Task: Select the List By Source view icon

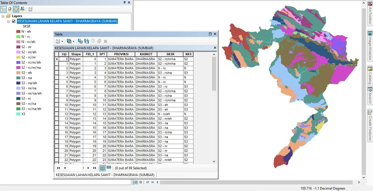Action: point(9,9)
